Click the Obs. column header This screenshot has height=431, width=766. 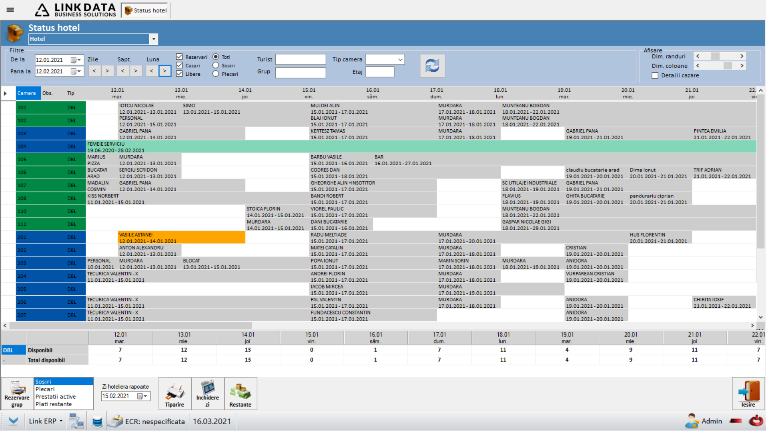click(x=47, y=93)
